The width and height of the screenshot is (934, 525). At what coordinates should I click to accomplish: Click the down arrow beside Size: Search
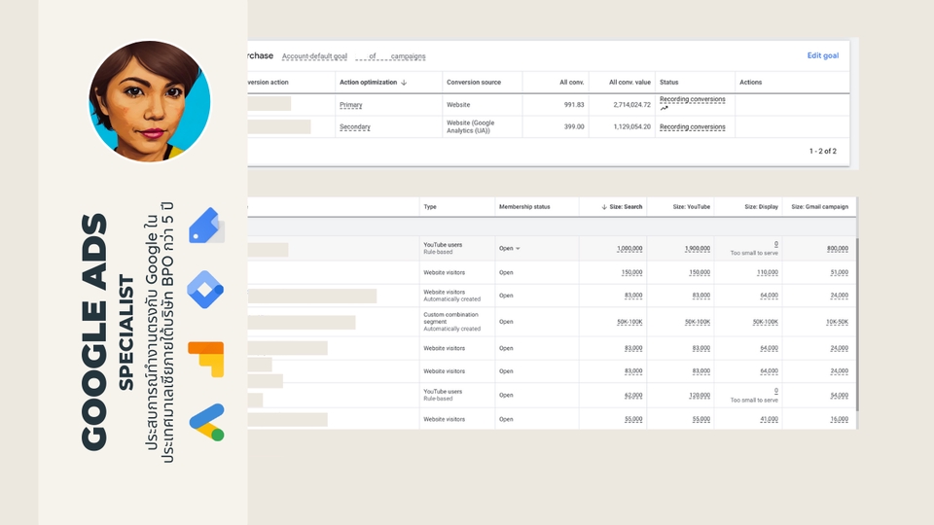click(604, 207)
